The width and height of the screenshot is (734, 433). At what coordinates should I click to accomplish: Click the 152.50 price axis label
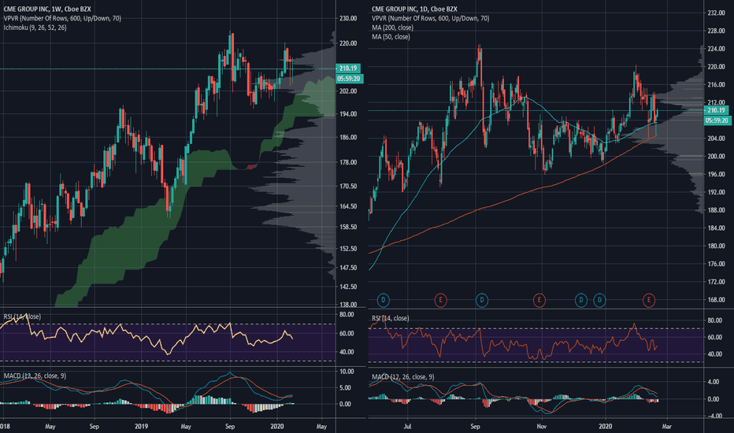pyautogui.click(x=348, y=249)
